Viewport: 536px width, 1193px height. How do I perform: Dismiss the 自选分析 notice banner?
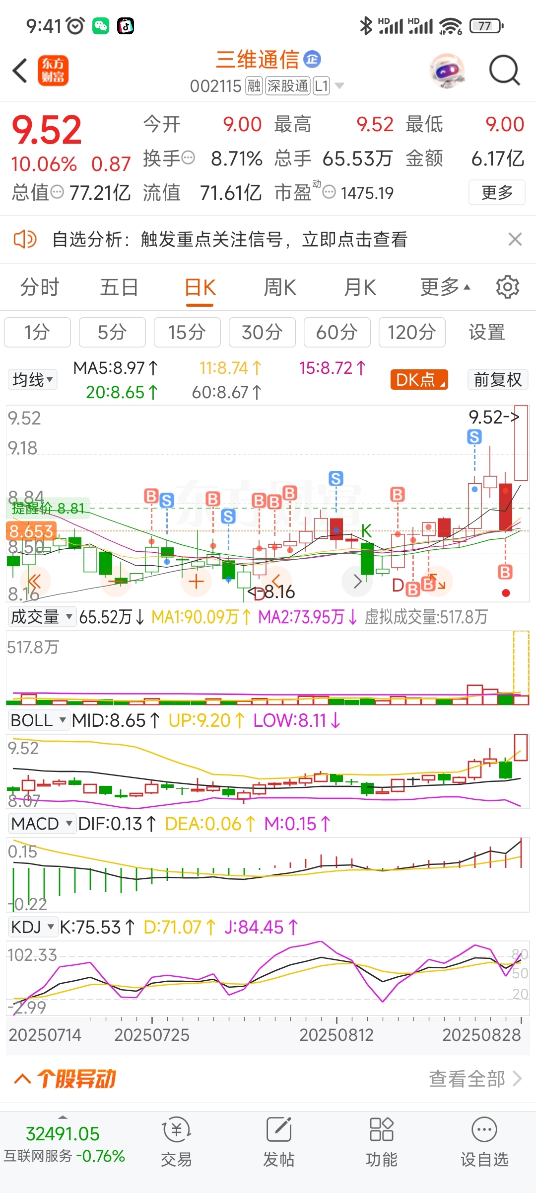click(515, 239)
